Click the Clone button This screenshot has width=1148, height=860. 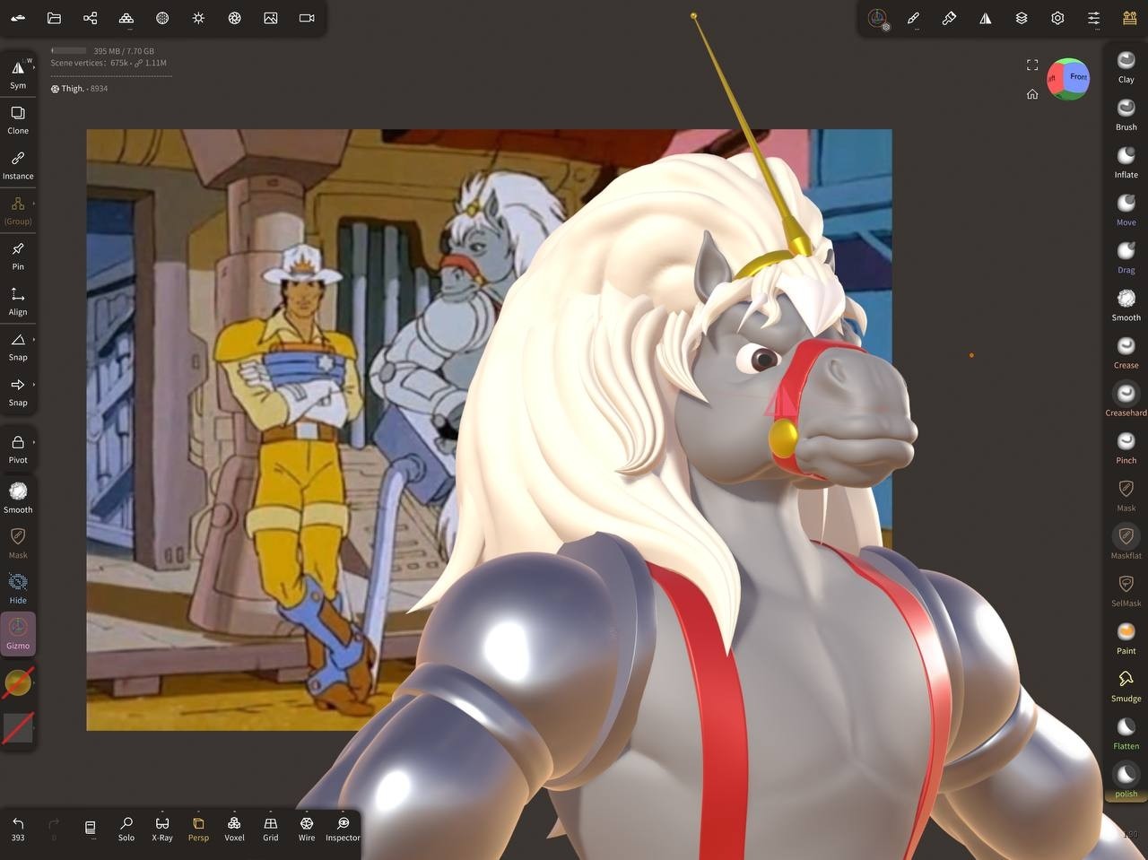(18, 119)
